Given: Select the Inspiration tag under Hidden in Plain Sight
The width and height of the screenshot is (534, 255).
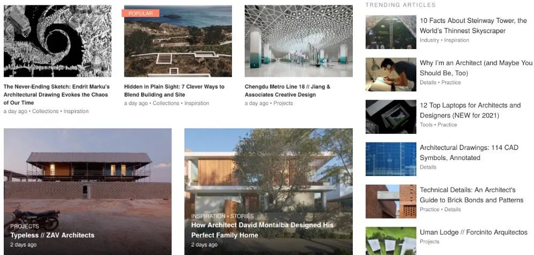Looking at the screenshot, I should [x=197, y=103].
